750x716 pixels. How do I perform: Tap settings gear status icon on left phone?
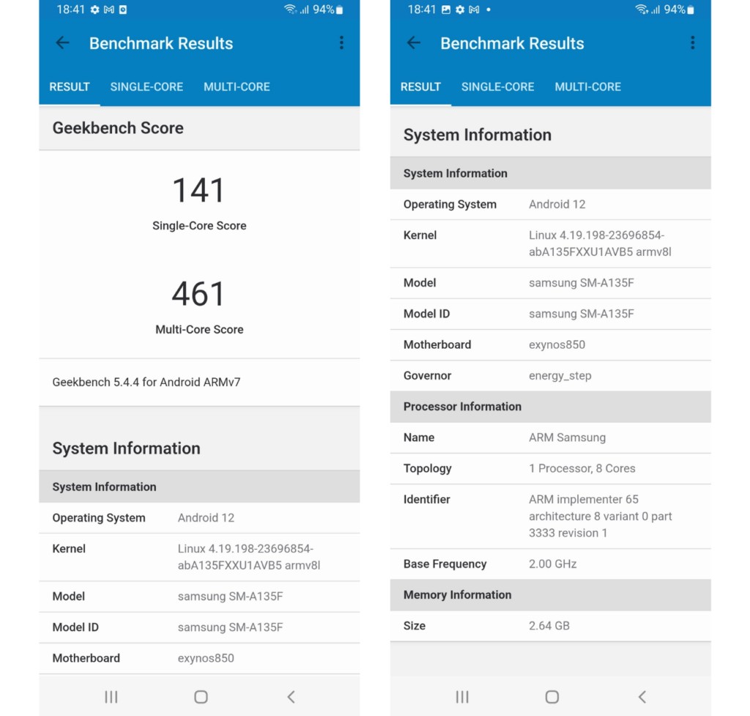tap(94, 10)
